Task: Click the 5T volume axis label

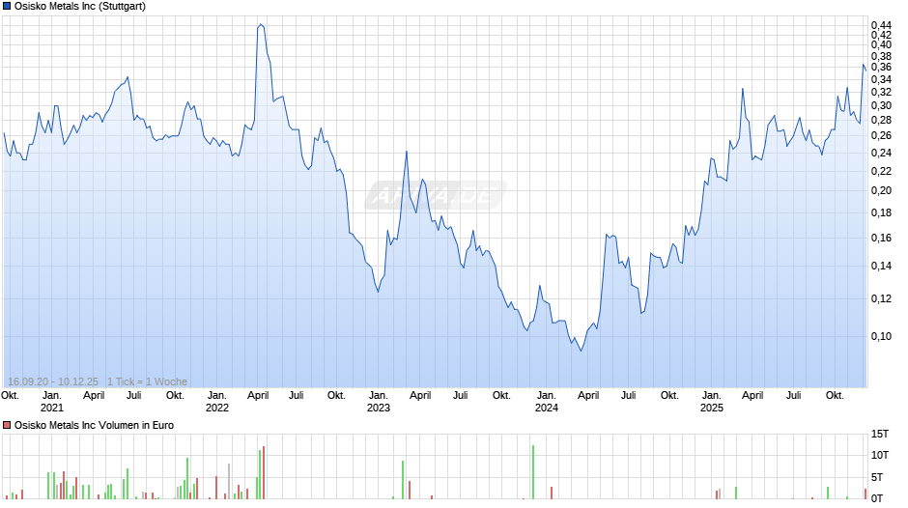Action: click(877, 477)
